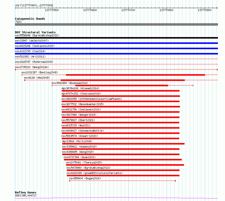Click esv2661659 (1000GenomesConsortiumPhase1) label

click(x=92, y=99)
